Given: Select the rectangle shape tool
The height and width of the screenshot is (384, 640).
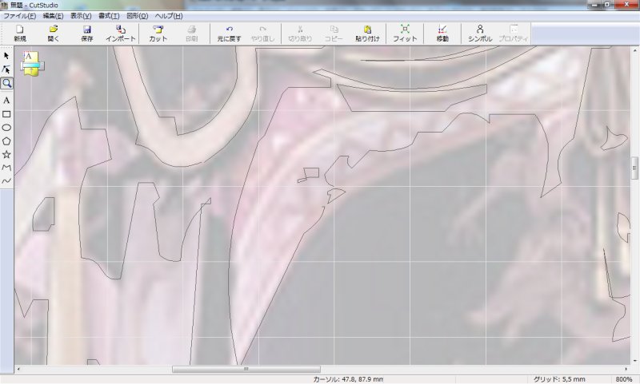Looking at the screenshot, I should point(6,114).
